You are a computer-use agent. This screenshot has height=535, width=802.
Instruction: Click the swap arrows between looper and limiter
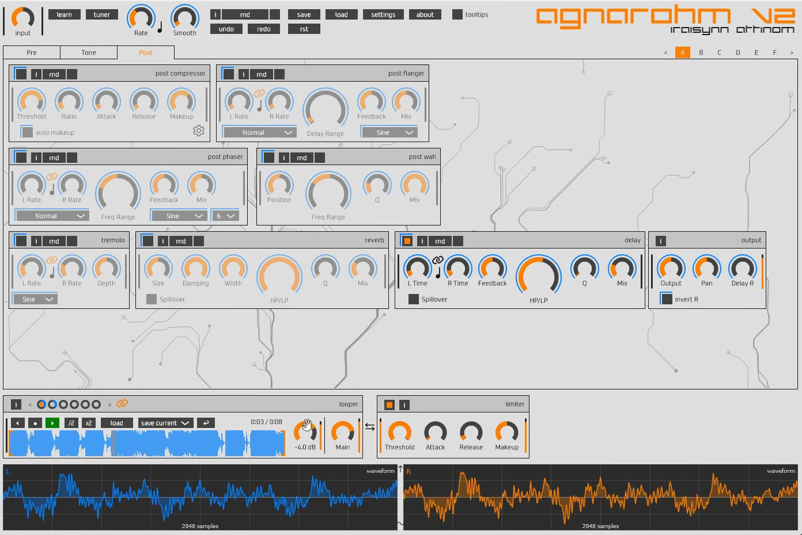coord(370,427)
